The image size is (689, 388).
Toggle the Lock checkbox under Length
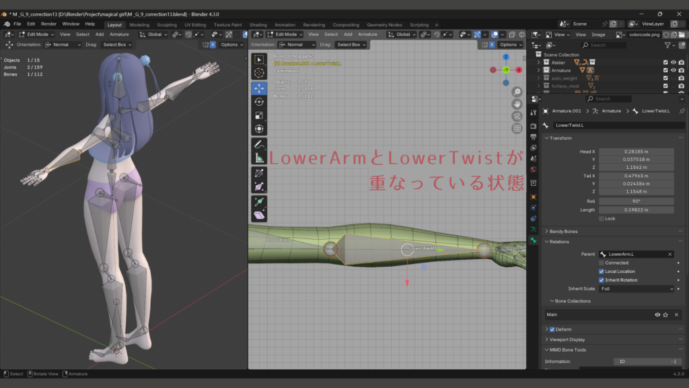pyautogui.click(x=602, y=218)
